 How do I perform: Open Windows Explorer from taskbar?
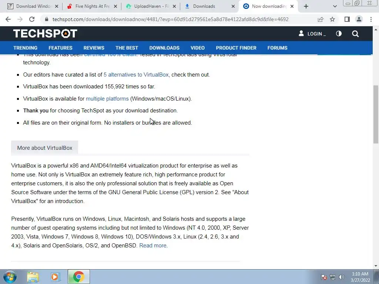tap(33, 277)
